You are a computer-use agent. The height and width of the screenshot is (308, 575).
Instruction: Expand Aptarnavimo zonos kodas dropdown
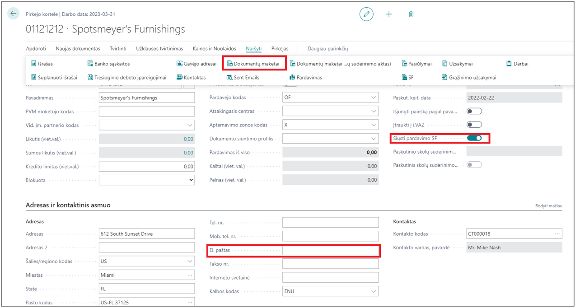tap(374, 125)
